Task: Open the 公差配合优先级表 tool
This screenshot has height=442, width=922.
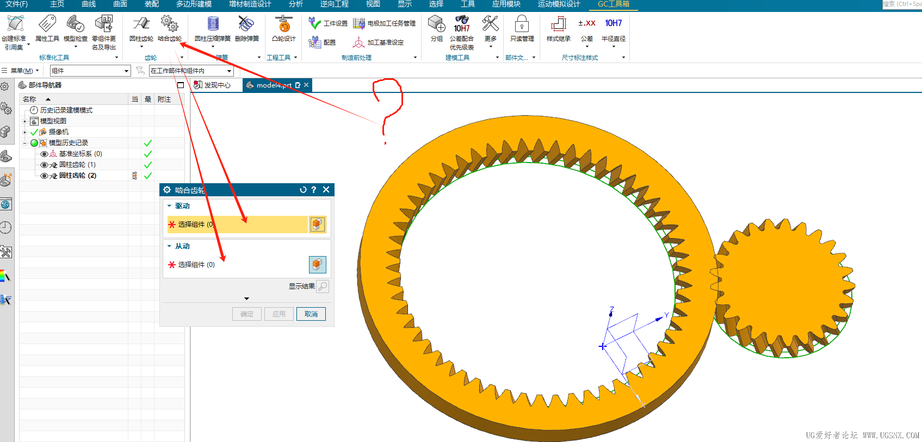Action: click(x=462, y=24)
